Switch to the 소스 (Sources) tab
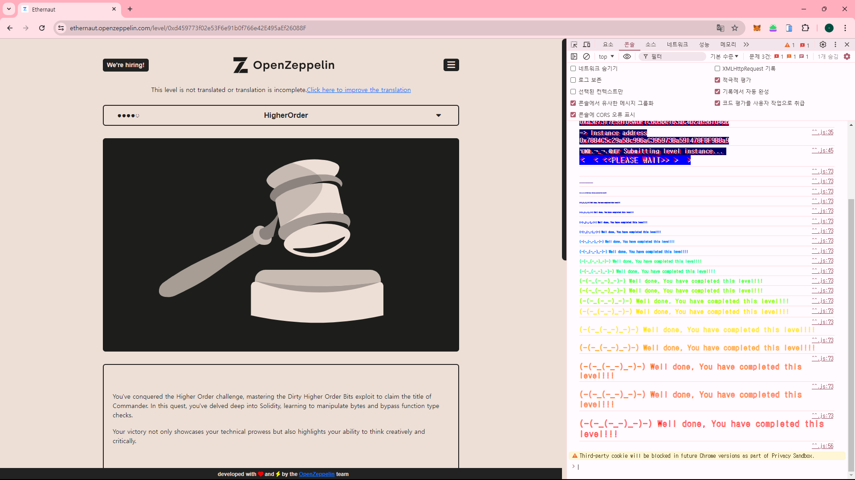Screen dimensions: 855x480 [651, 44]
